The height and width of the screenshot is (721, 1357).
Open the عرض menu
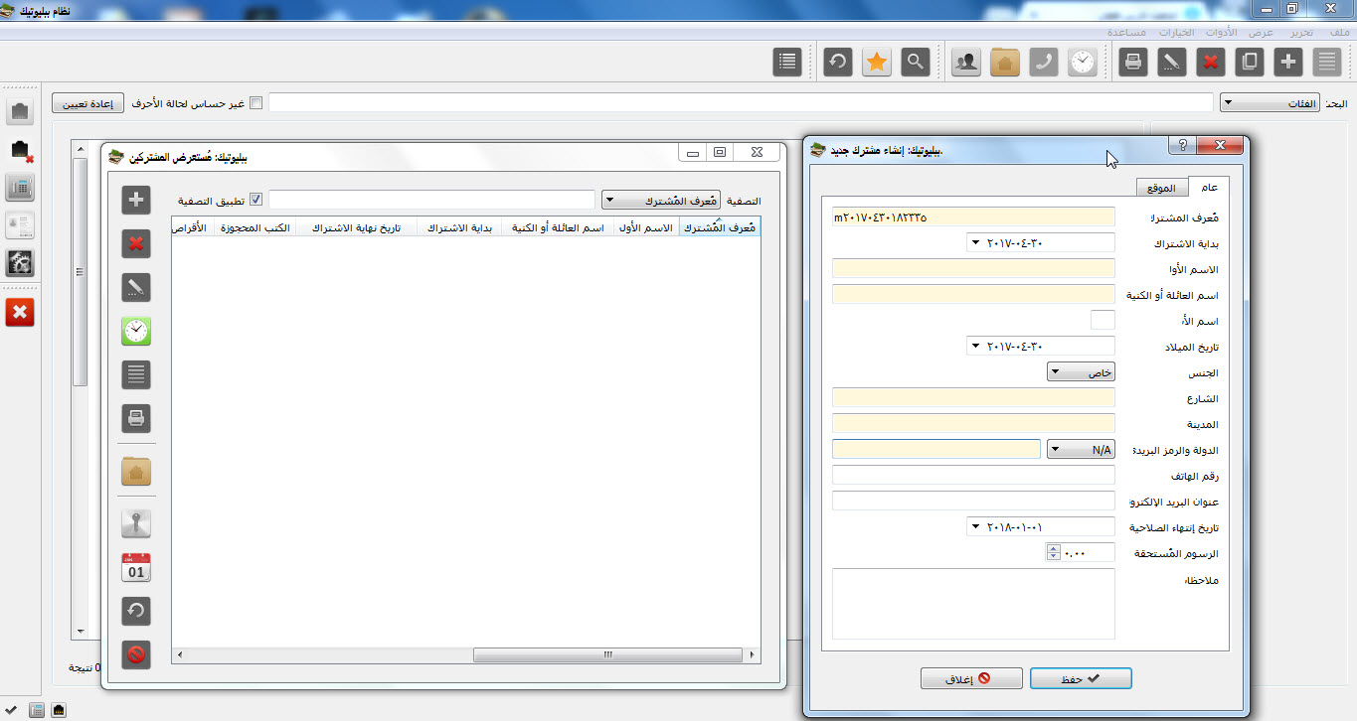click(1262, 32)
